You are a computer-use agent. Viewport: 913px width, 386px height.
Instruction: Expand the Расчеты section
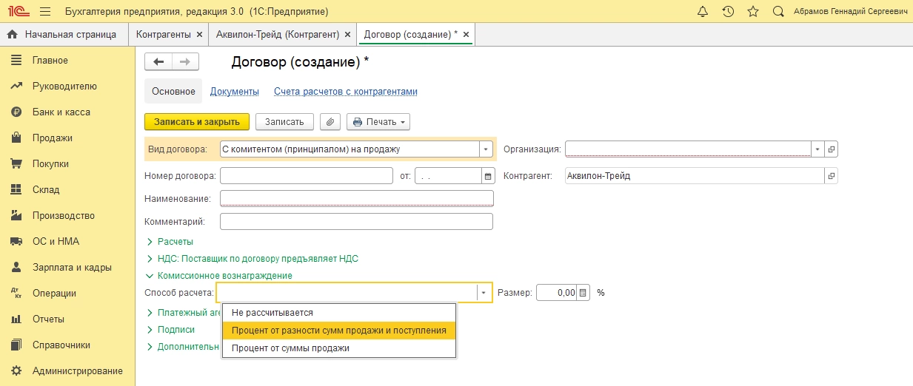coord(175,242)
